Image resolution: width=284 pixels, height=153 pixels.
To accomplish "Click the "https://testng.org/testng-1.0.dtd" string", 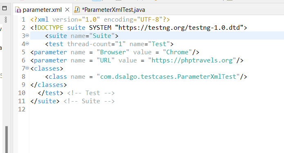I will pyautogui.click(x=179, y=28).
